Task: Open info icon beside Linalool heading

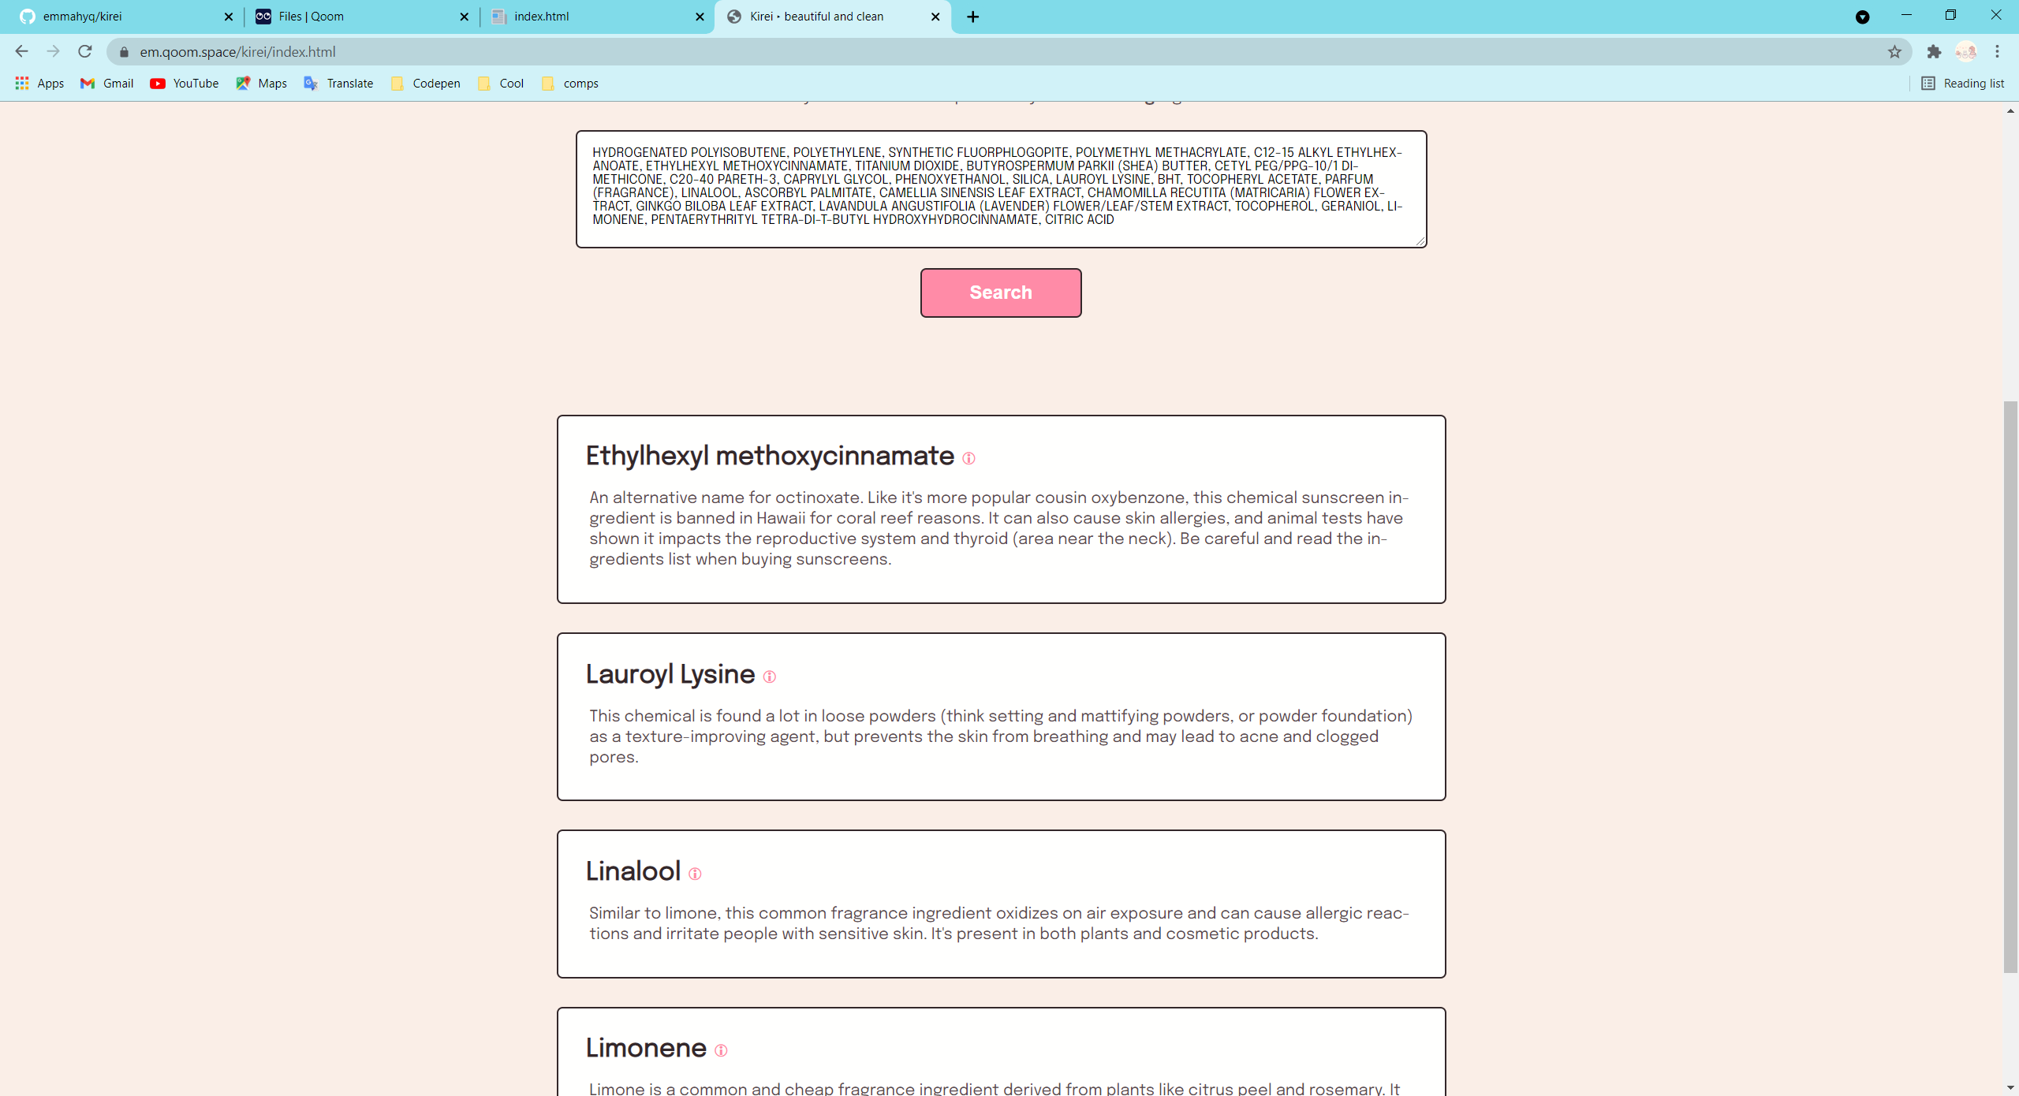Action: (695, 874)
